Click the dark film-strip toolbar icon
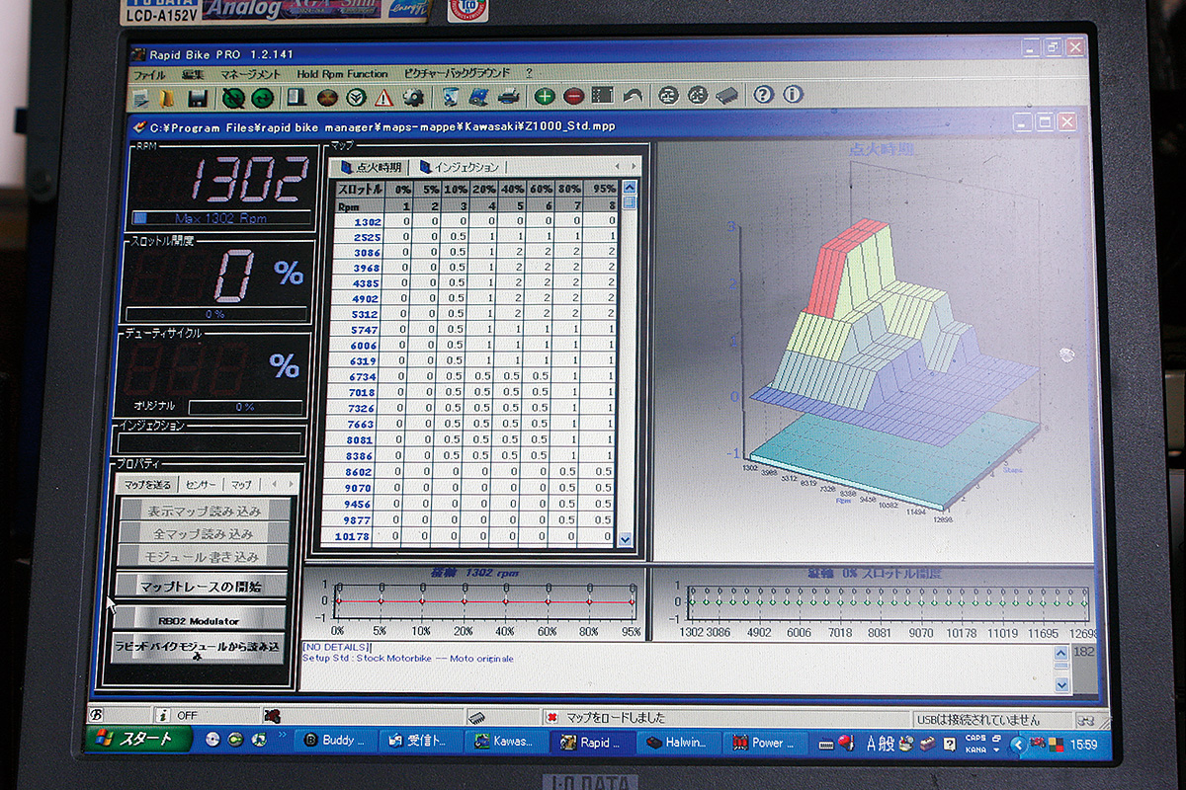This screenshot has height=790, width=1186. click(603, 97)
